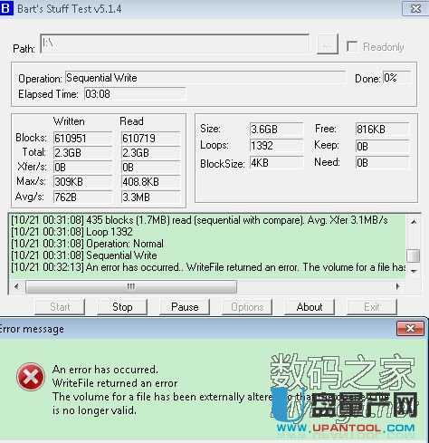The width and height of the screenshot is (429, 443).
Task: Click the Size value 3.6GB
Action: (276, 129)
